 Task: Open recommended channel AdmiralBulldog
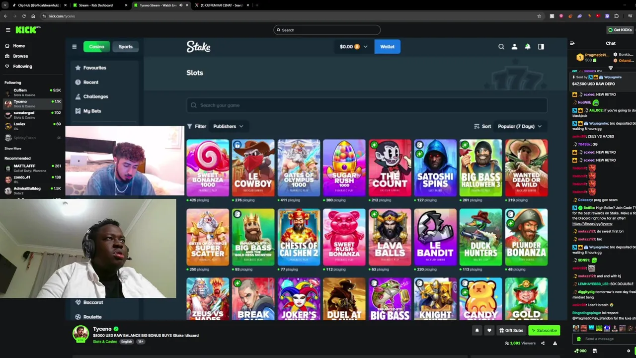(x=32, y=190)
